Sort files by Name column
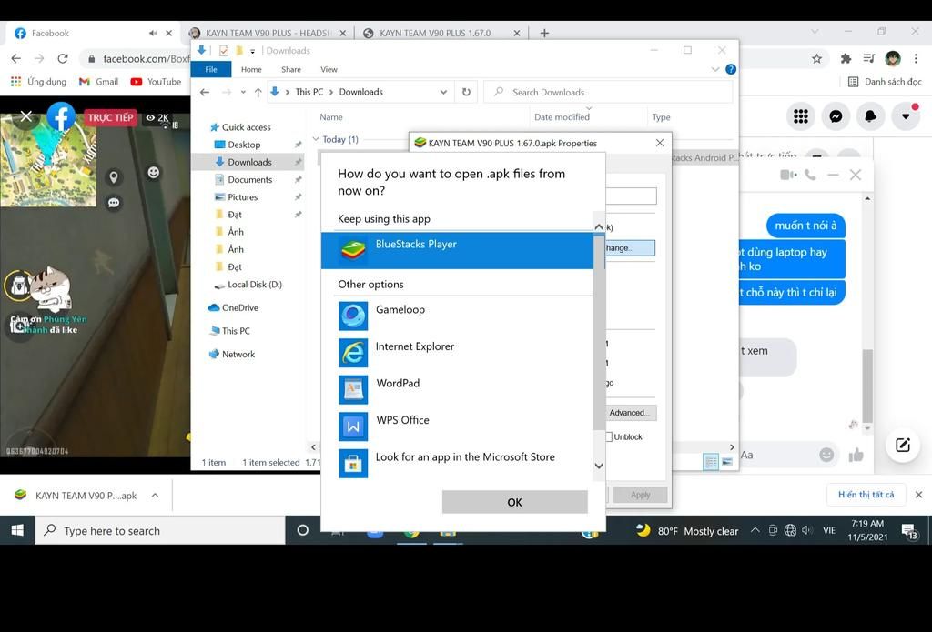Screen dimensions: 932x632 pos(331,117)
